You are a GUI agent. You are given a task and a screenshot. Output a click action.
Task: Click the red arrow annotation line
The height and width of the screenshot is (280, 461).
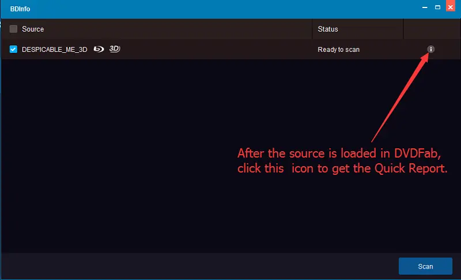pos(400,98)
